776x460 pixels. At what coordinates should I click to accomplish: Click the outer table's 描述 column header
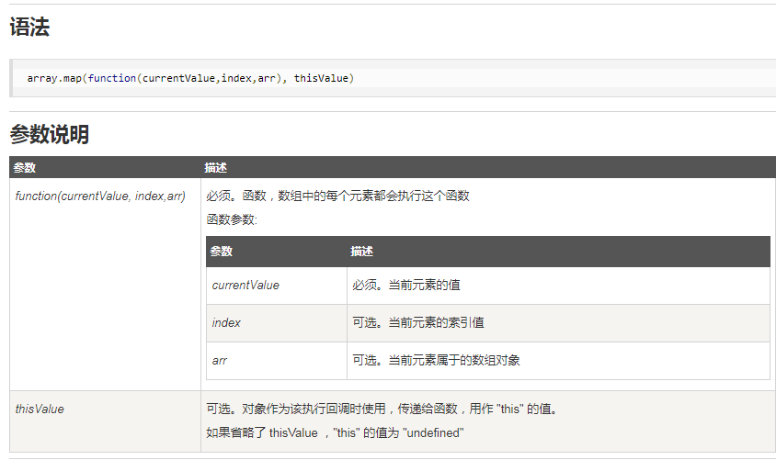tap(216, 168)
